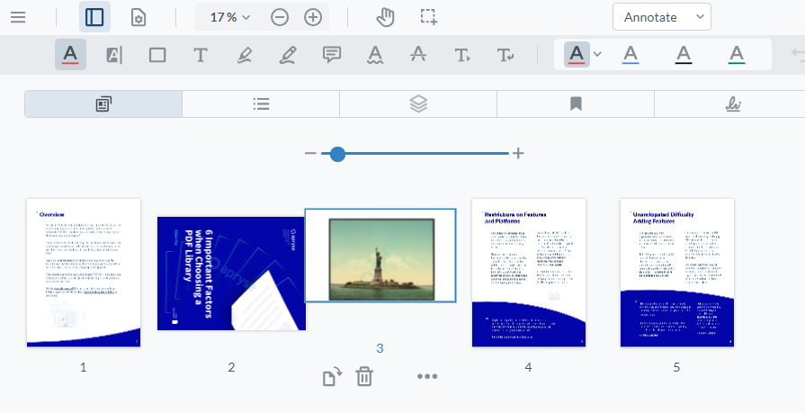The width and height of the screenshot is (805, 413).
Task: Click page number label 5
Action: click(x=676, y=367)
